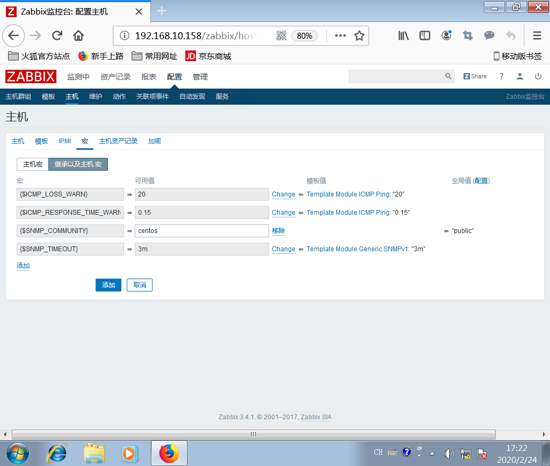The height and width of the screenshot is (466, 550).
Task: Click 添加 link to add macro row
Action: tap(23, 266)
